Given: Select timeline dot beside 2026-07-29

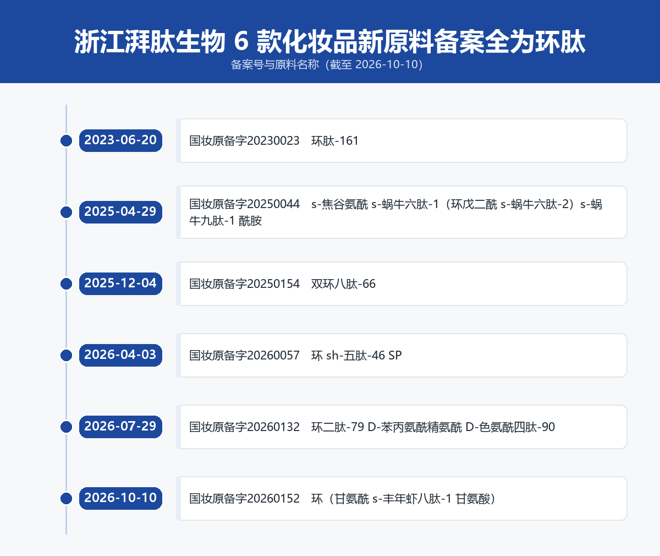Looking at the screenshot, I should tap(66, 427).
